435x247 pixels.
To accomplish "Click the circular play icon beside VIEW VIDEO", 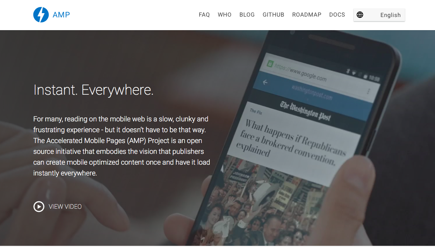I will (39, 206).
